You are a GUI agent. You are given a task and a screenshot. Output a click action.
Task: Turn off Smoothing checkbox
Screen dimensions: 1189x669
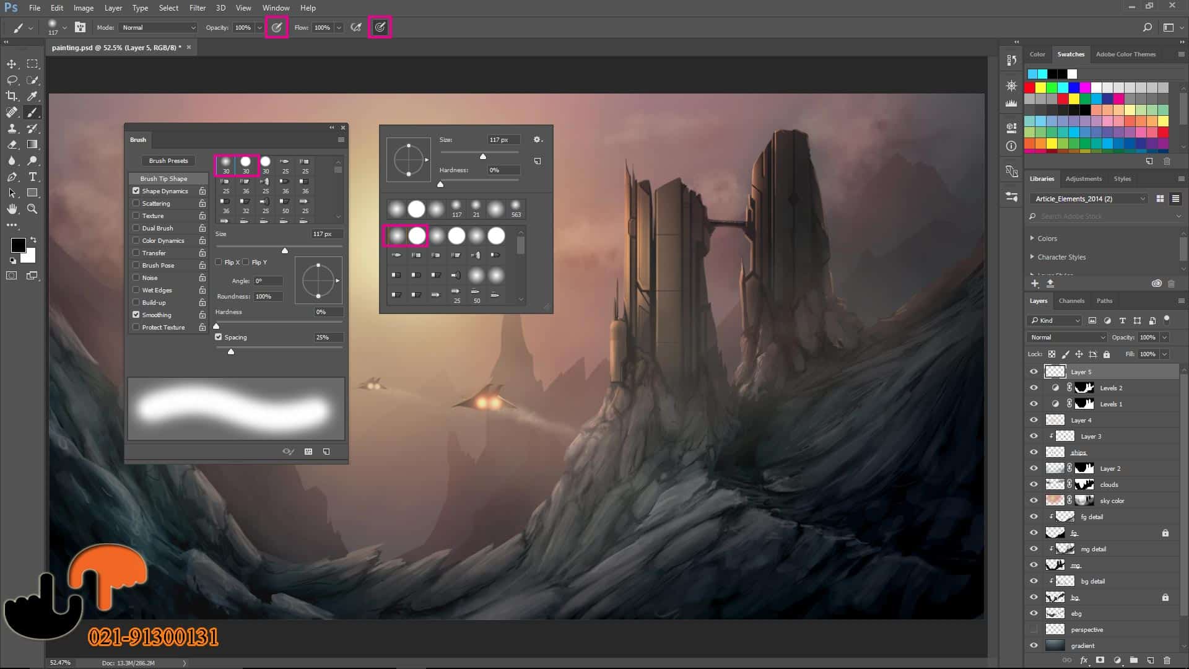point(136,315)
